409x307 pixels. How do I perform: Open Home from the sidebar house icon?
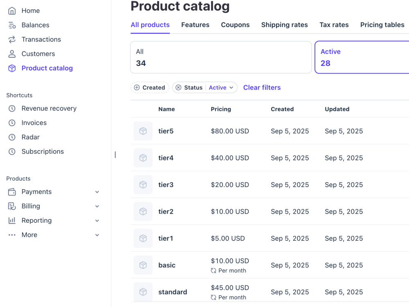12,11
